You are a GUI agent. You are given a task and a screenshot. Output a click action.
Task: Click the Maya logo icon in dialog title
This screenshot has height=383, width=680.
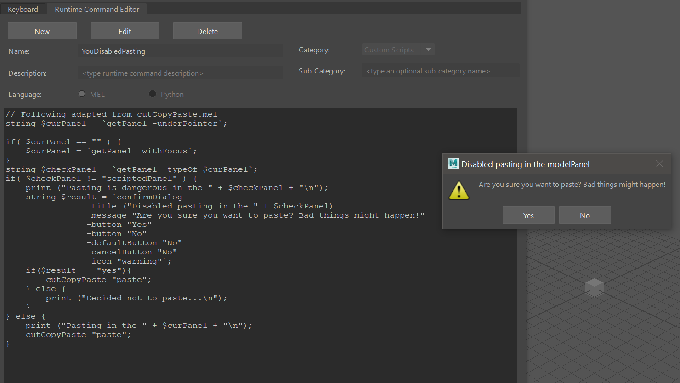(x=453, y=163)
